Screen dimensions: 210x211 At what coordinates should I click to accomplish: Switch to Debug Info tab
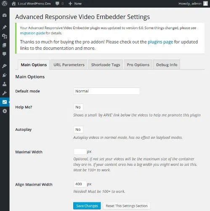pos(167,65)
